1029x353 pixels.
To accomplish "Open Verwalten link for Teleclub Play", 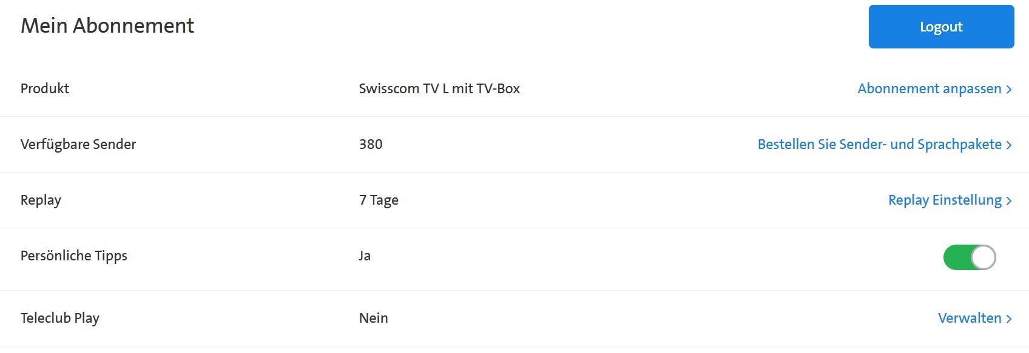I will pyautogui.click(x=969, y=318).
